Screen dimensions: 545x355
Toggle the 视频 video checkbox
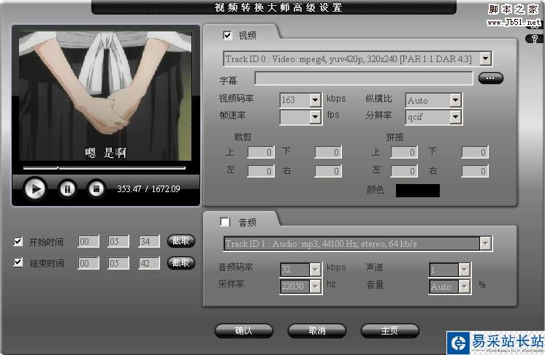[x=227, y=35]
